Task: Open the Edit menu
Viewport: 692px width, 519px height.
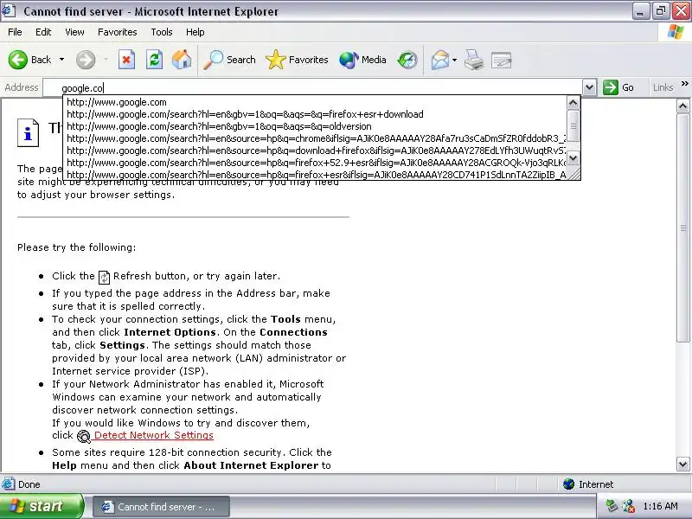Action: (43, 32)
